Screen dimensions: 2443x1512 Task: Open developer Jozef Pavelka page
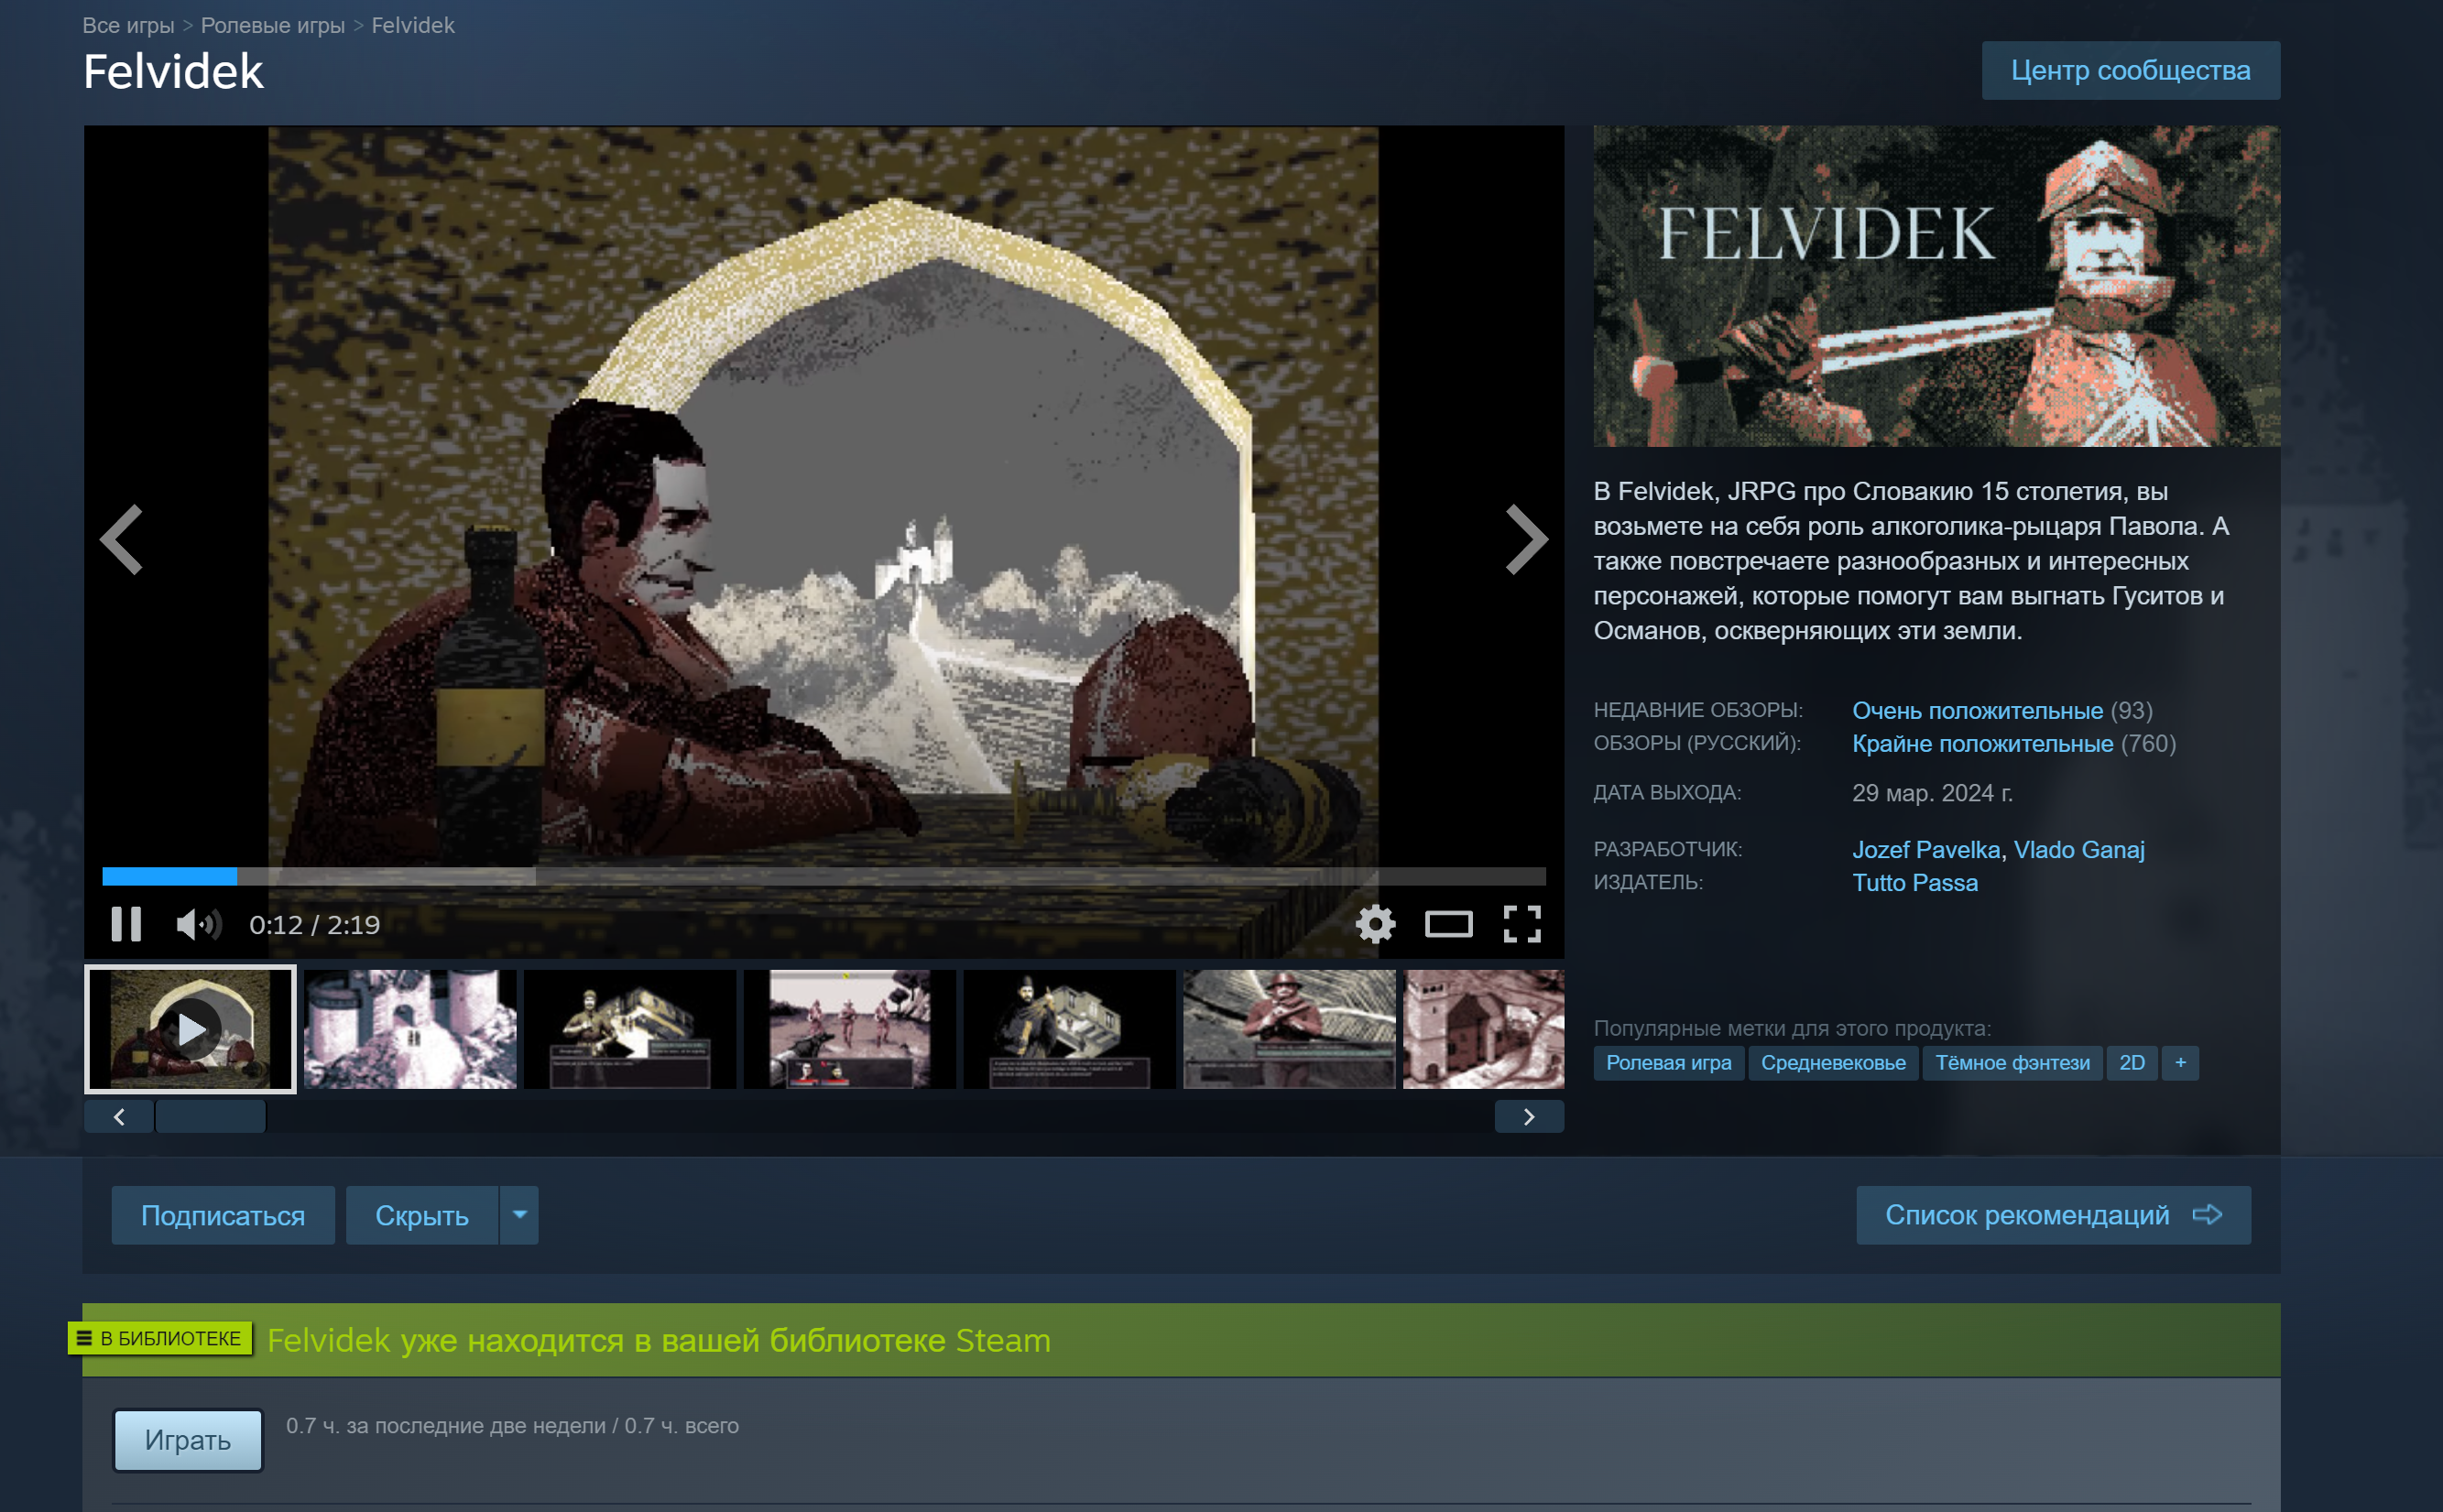[x=1926, y=849]
